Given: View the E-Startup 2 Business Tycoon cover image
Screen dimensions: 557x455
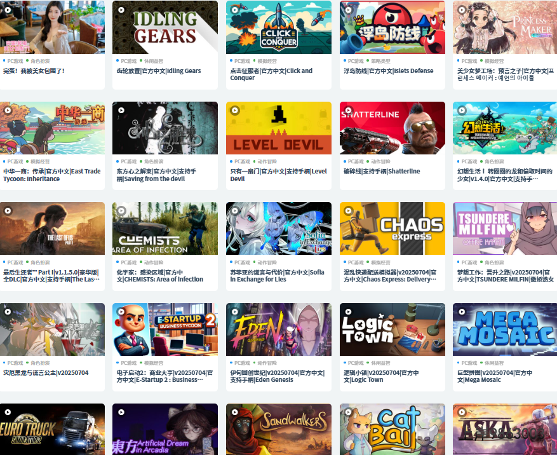Looking at the screenshot, I should click(x=164, y=329).
